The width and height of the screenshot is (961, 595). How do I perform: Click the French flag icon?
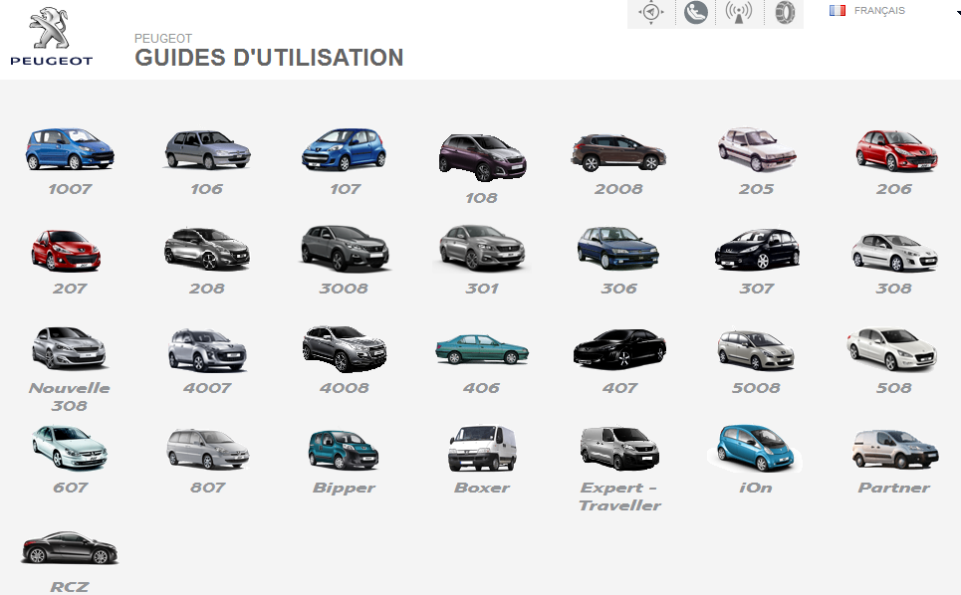pos(837,11)
